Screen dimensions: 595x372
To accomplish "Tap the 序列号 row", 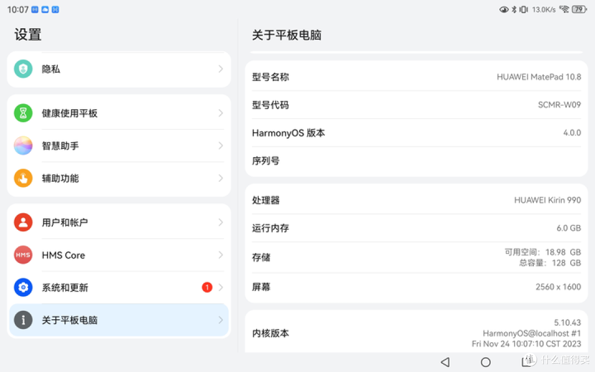I will (416, 161).
